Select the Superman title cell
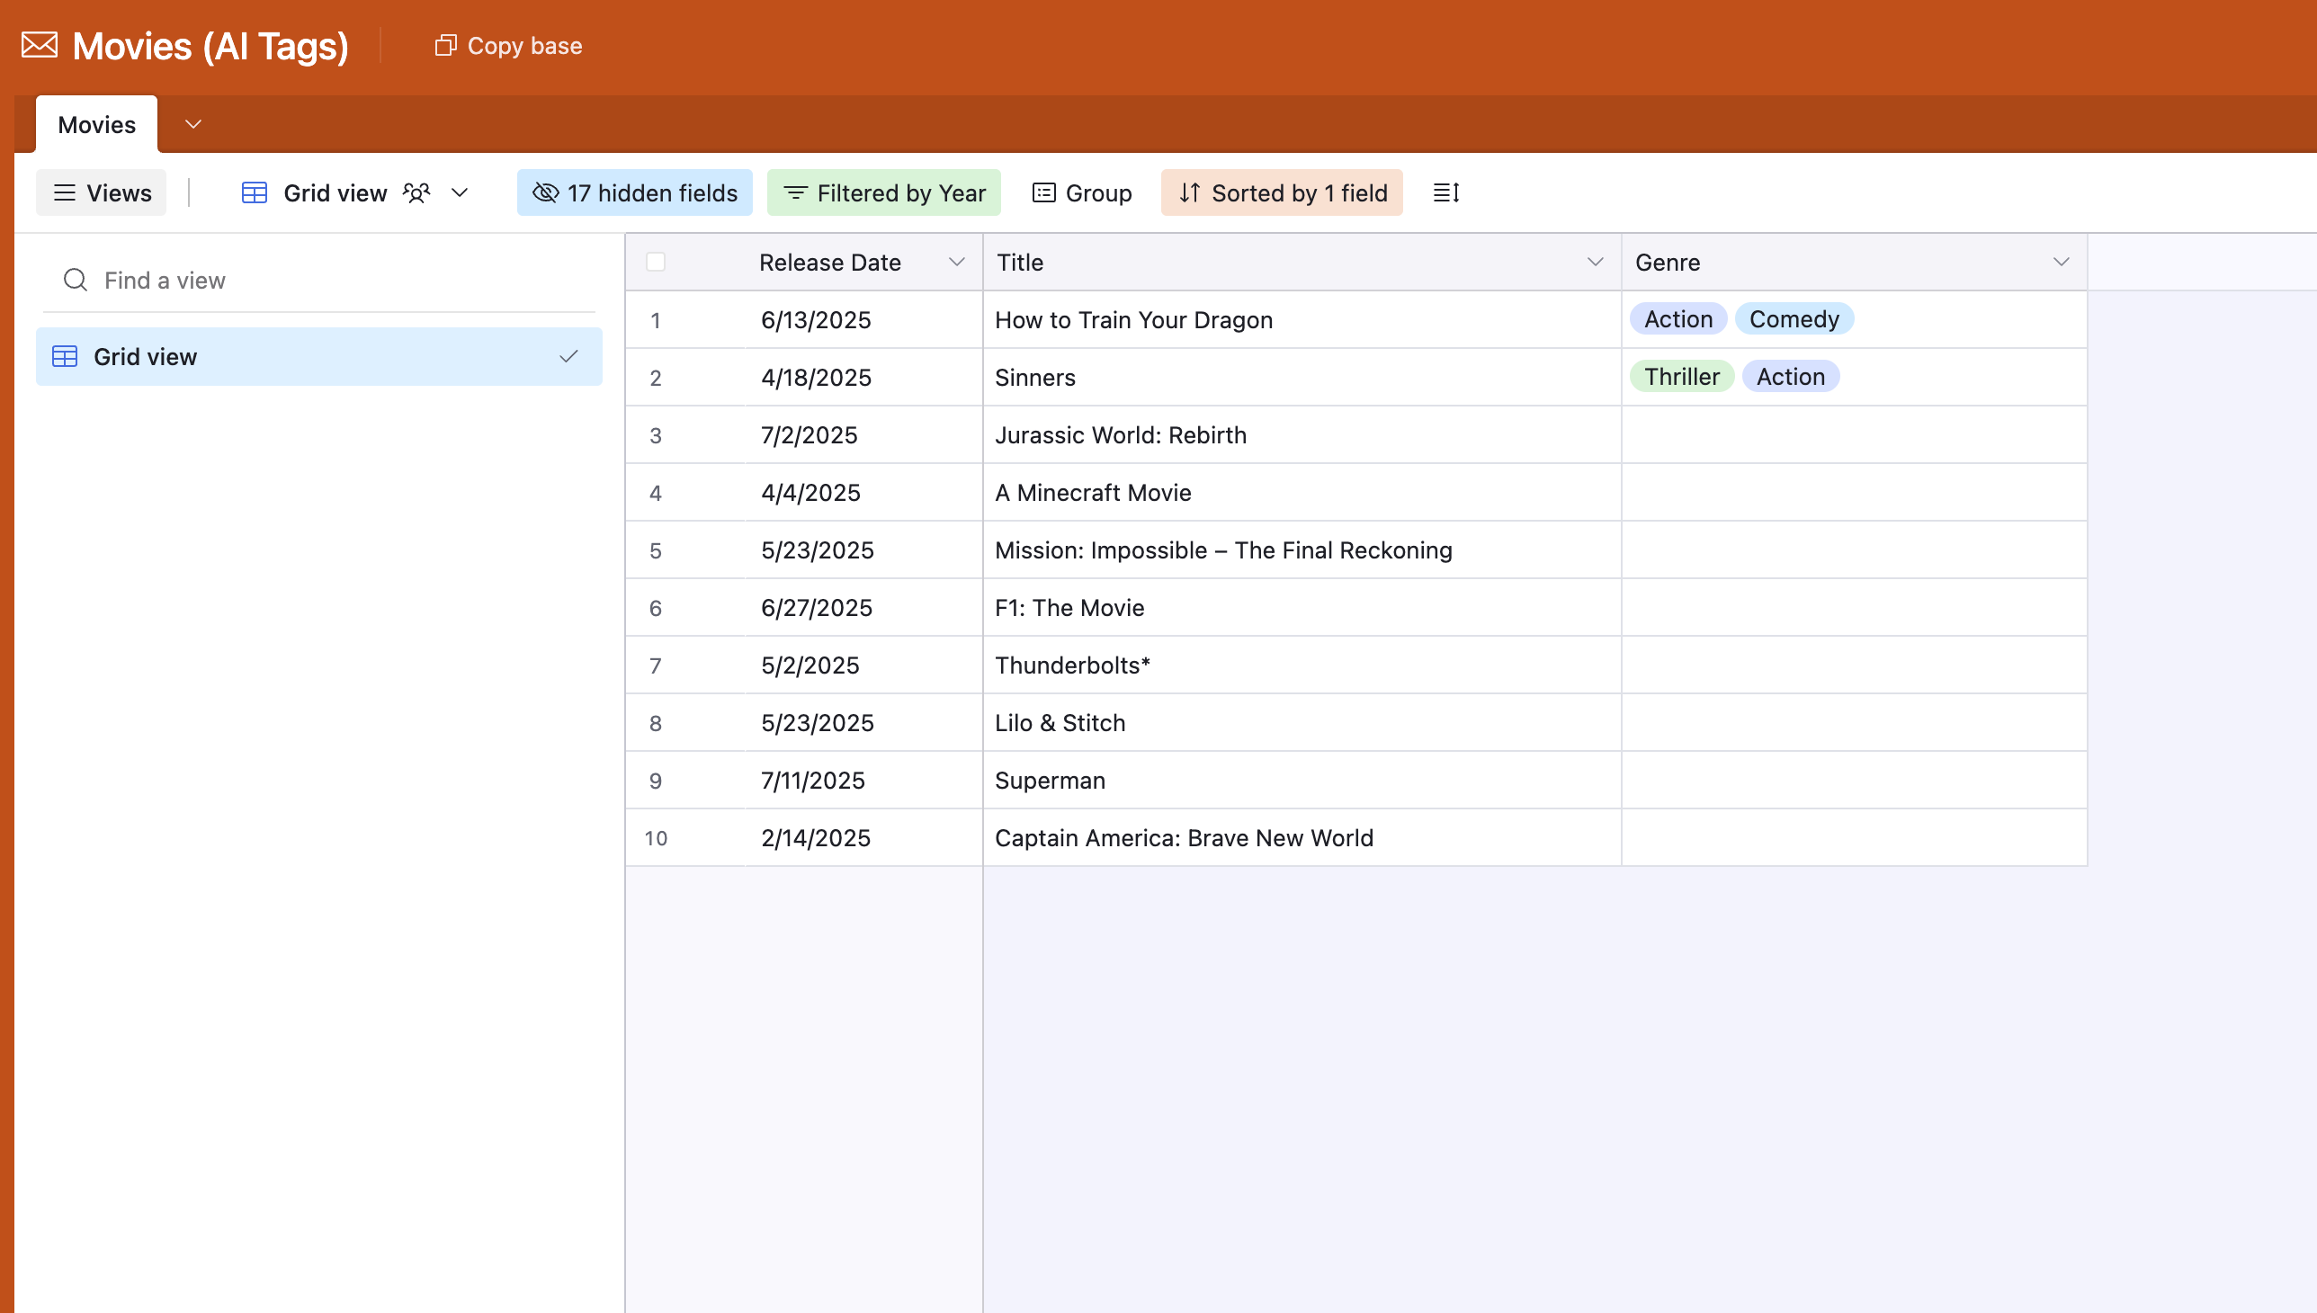Image resolution: width=2317 pixels, height=1313 pixels. pyautogui.click(x=1302, y=781)
